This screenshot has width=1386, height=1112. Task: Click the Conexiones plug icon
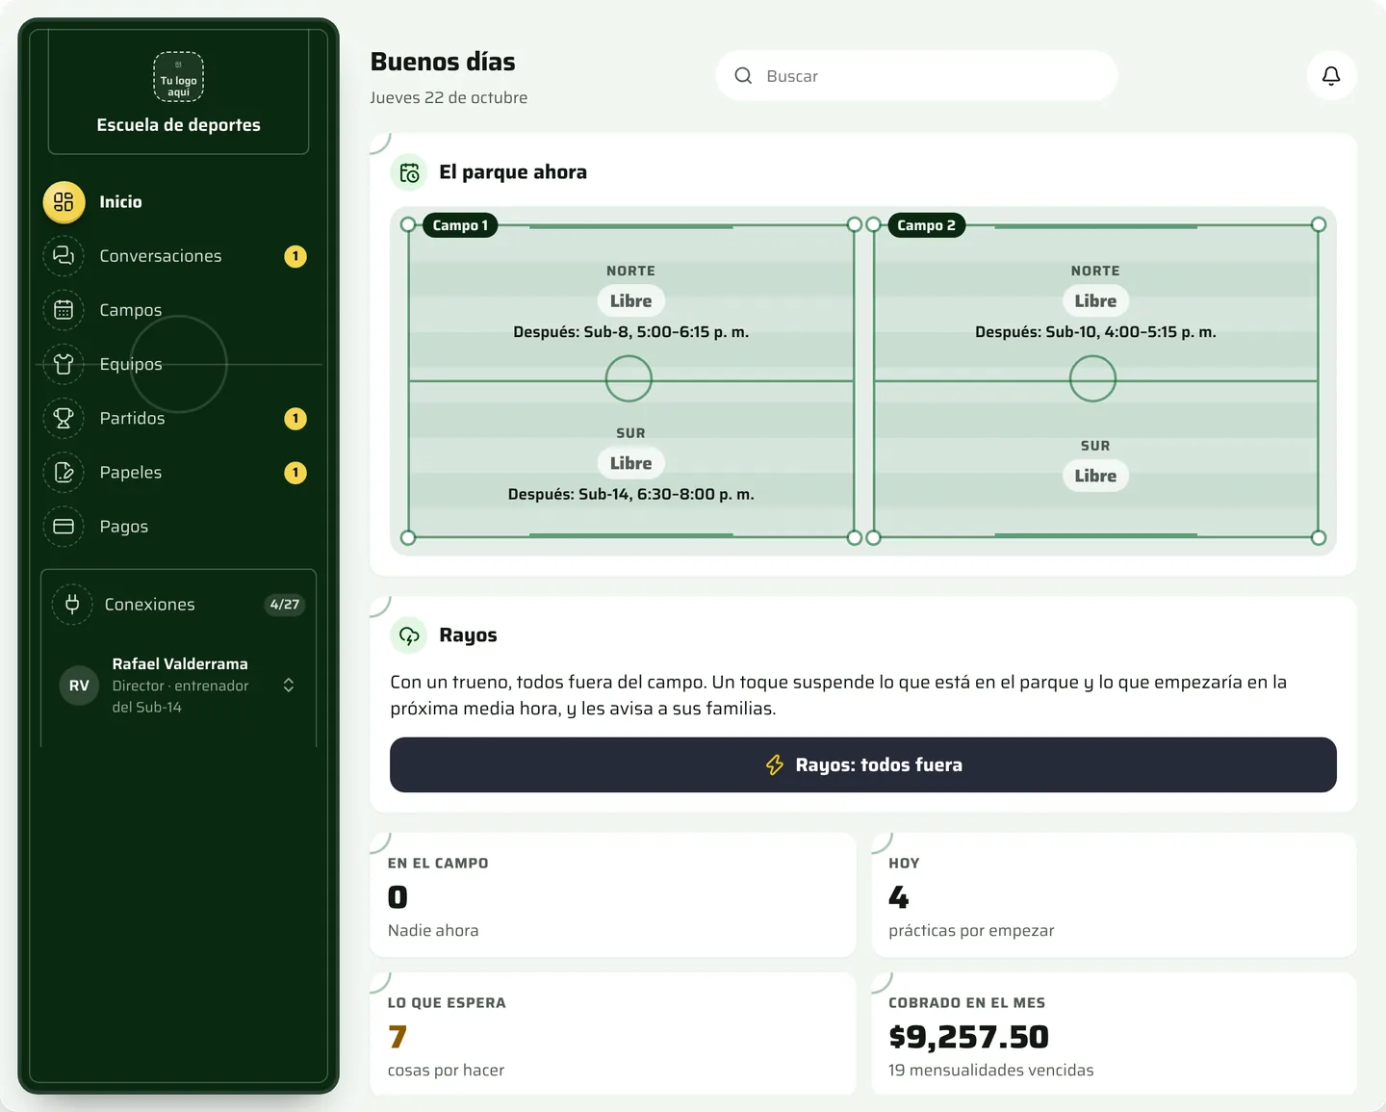tap(72, 605)
